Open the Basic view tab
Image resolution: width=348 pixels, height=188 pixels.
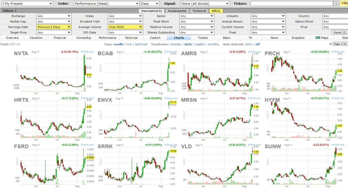tap(227, 38)
